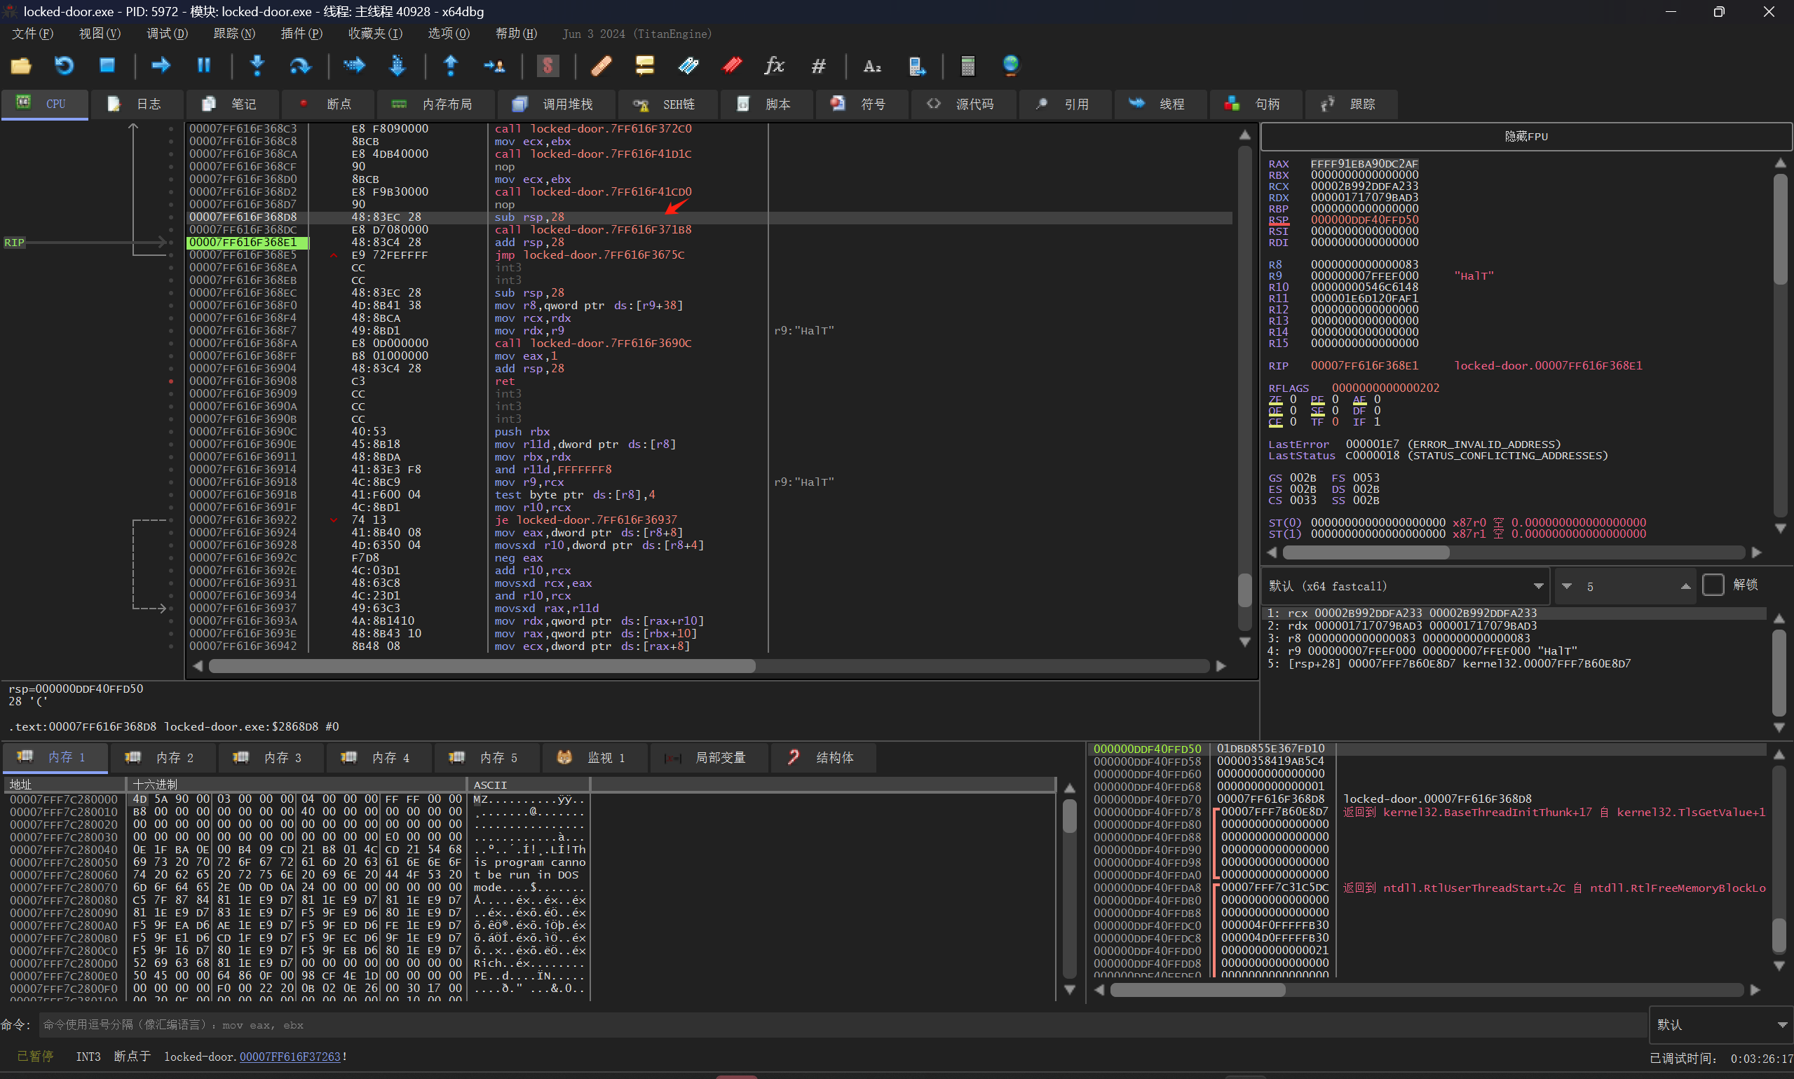Open the patches bandage icon
The image size is (1794, 1079).
tap(601, 66)
